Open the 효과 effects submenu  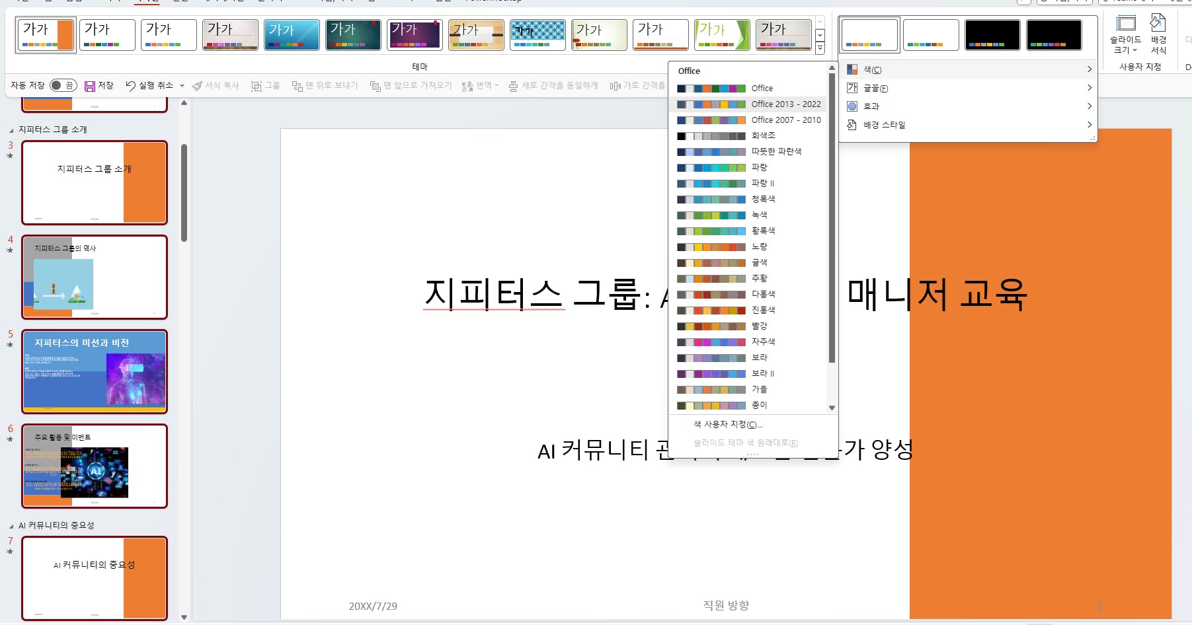pyautogui.click(x=871, y=106)
